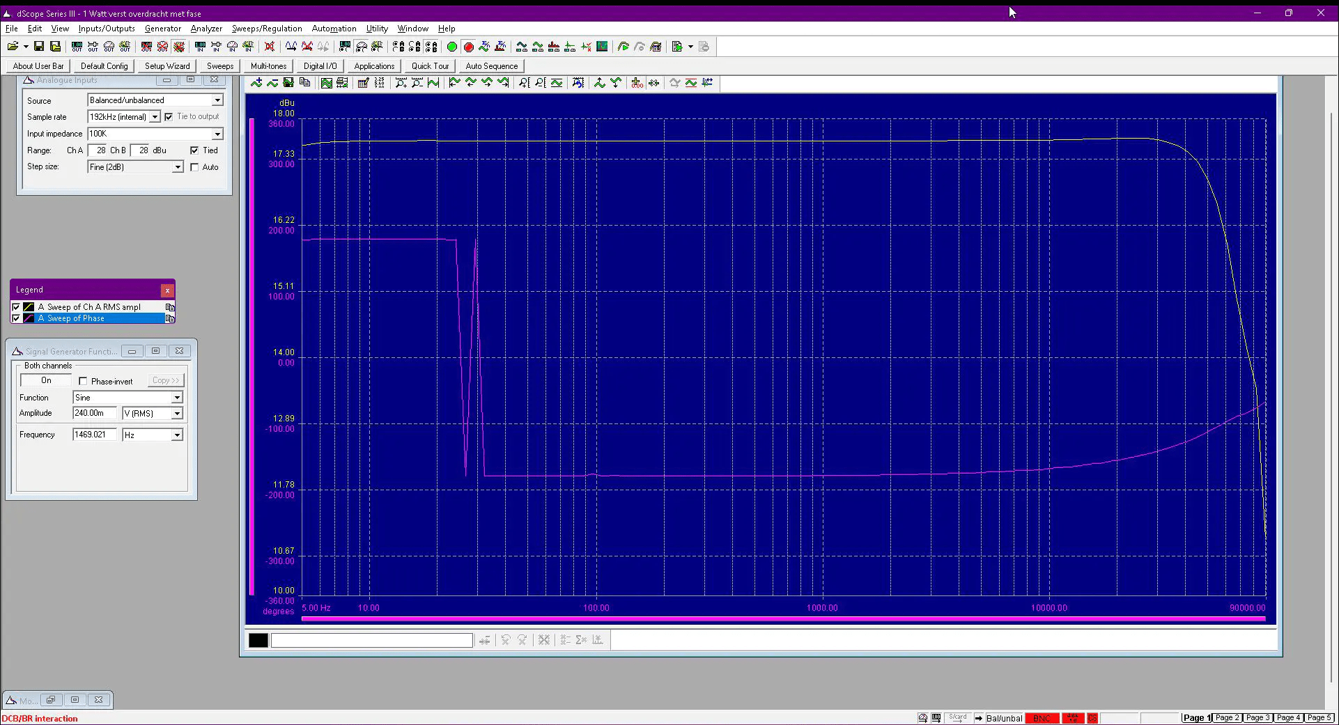Hide the Sweep of Ch A RMS ampl trace
This screenshot has height=725, width=1339.
16,307
